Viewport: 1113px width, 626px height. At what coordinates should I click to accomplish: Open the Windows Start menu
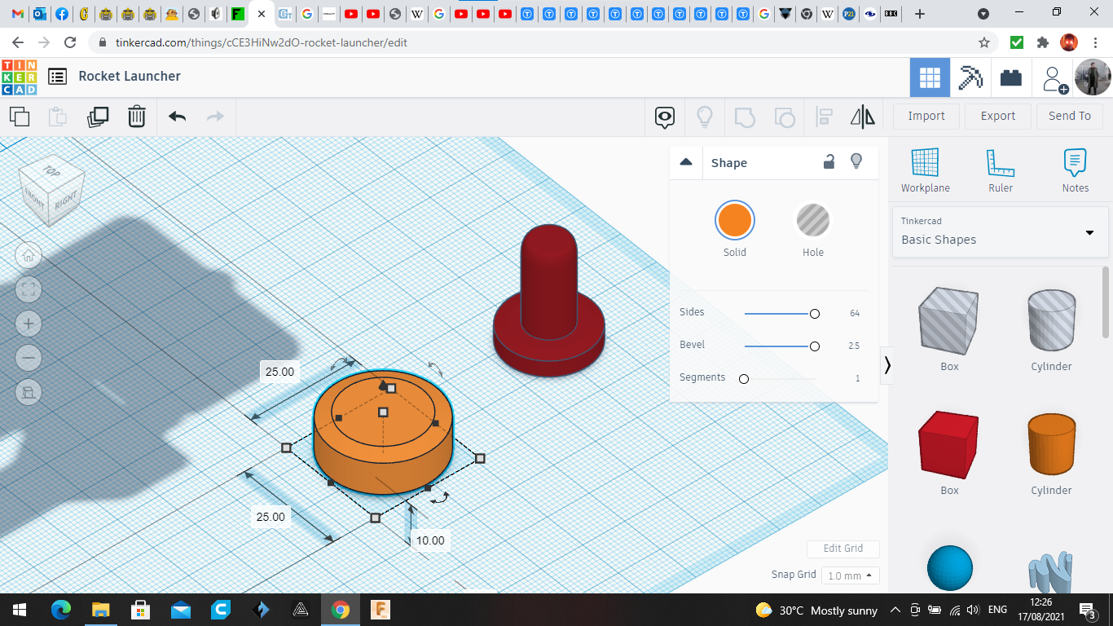point(20,610)
